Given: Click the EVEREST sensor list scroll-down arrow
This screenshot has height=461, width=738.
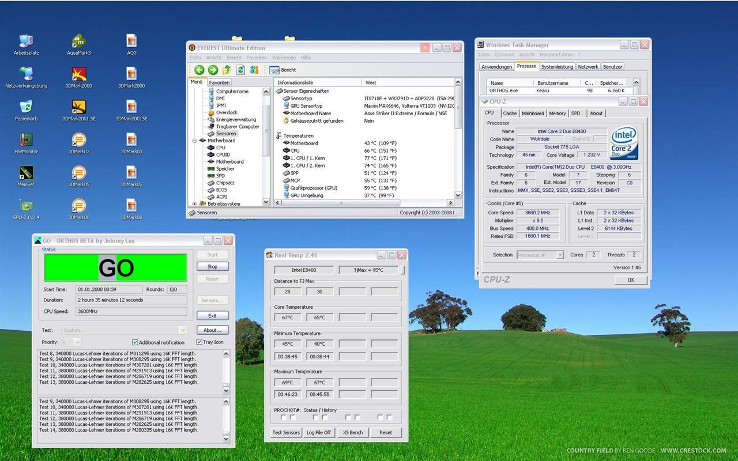Looking at the screenshot, I should coord(458,195).
